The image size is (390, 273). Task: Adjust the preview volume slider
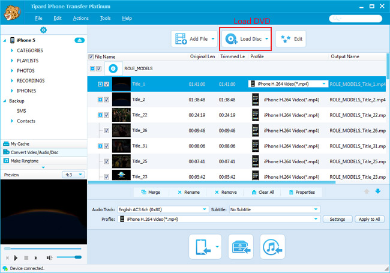[x=69, y=257]
